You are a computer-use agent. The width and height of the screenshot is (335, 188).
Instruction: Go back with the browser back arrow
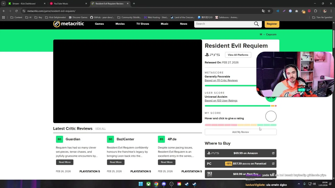(4, 11)
